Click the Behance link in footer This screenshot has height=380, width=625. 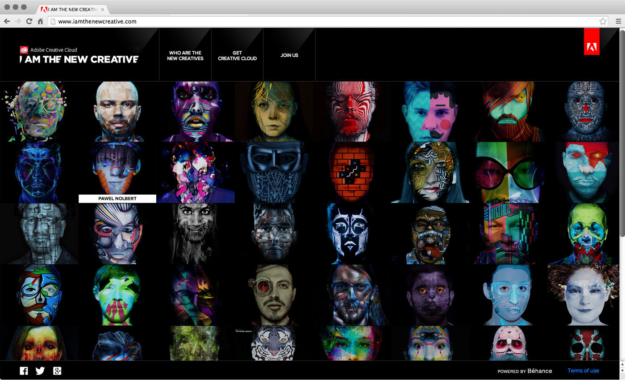(x=539, y=371)
